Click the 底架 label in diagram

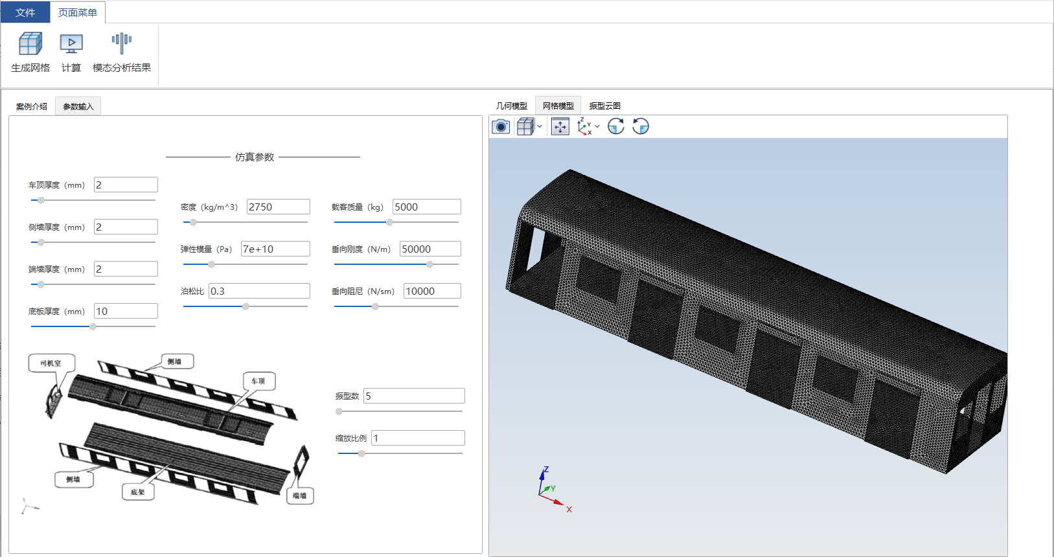tap(138, 492)
